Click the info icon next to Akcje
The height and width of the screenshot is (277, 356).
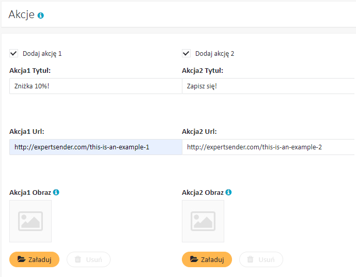click(x=41, y=16)
